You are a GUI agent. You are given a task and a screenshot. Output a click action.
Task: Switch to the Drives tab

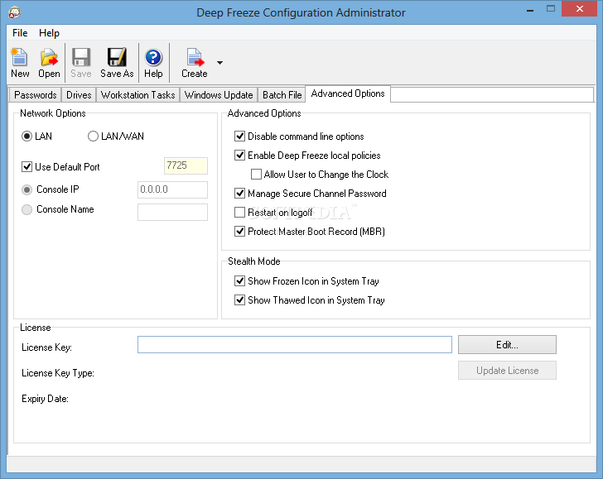pos(79,95)
